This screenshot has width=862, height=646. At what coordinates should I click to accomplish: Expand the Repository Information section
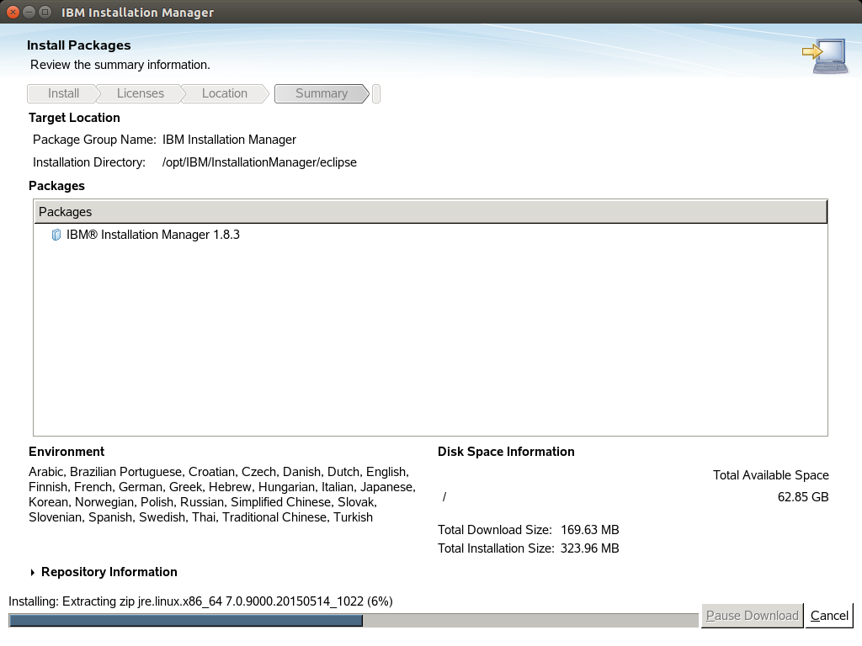pos(33,572)
